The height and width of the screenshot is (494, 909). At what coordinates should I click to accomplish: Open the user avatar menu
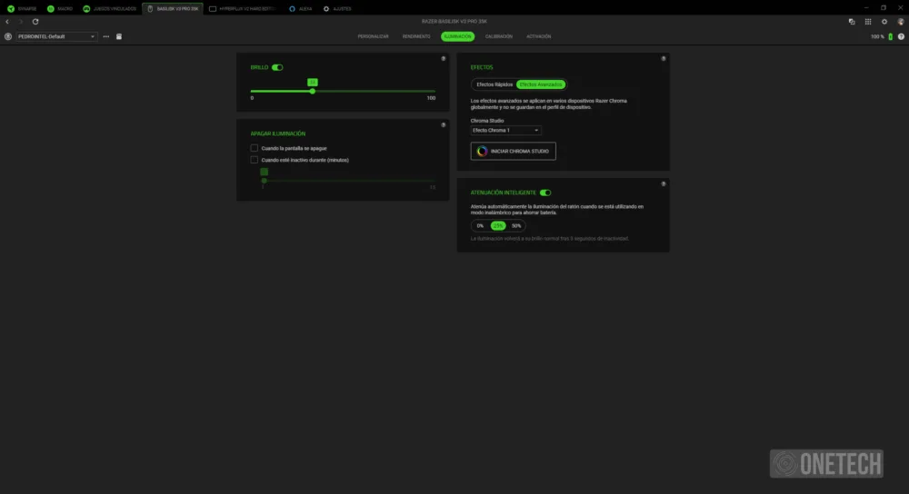point(900,22)
